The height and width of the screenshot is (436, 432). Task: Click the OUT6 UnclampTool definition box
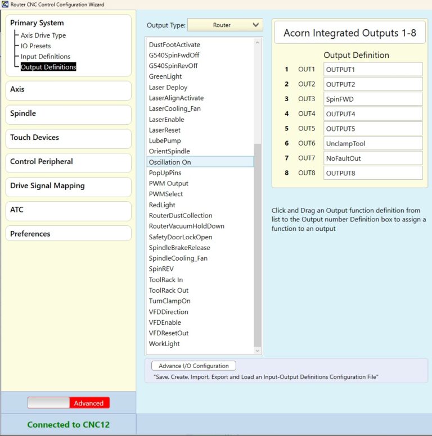[372, 143]
